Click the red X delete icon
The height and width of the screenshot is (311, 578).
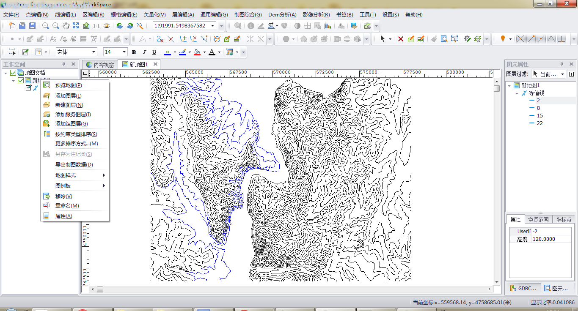(400, 39)
